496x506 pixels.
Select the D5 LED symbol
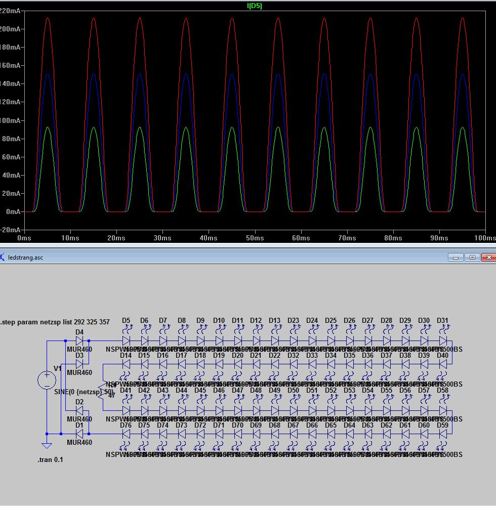pyautogui.click(x=126, y=341)
